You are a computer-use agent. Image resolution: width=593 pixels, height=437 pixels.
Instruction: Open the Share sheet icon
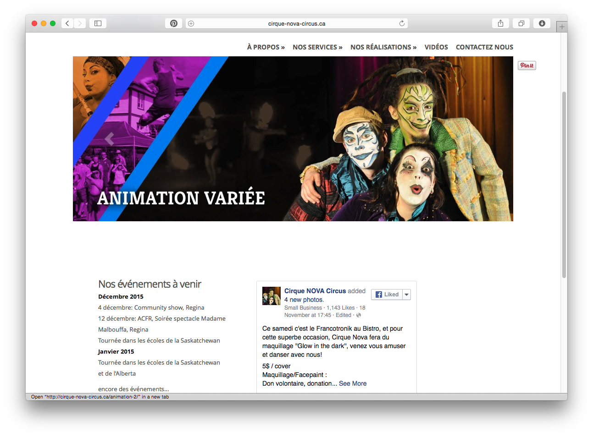[x=500, y=23]
